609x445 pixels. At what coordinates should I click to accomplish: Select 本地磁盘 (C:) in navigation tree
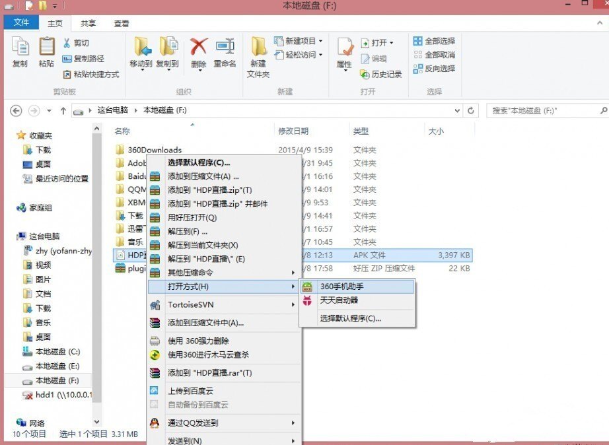pos(57,352)
